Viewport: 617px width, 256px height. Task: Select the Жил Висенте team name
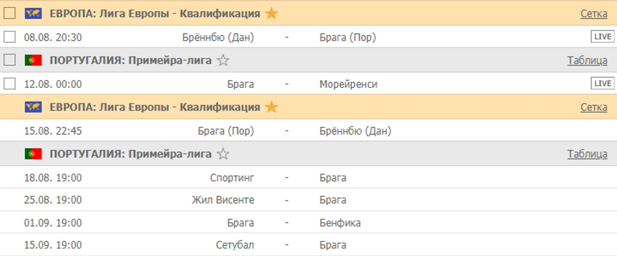(x=223, y=200)
